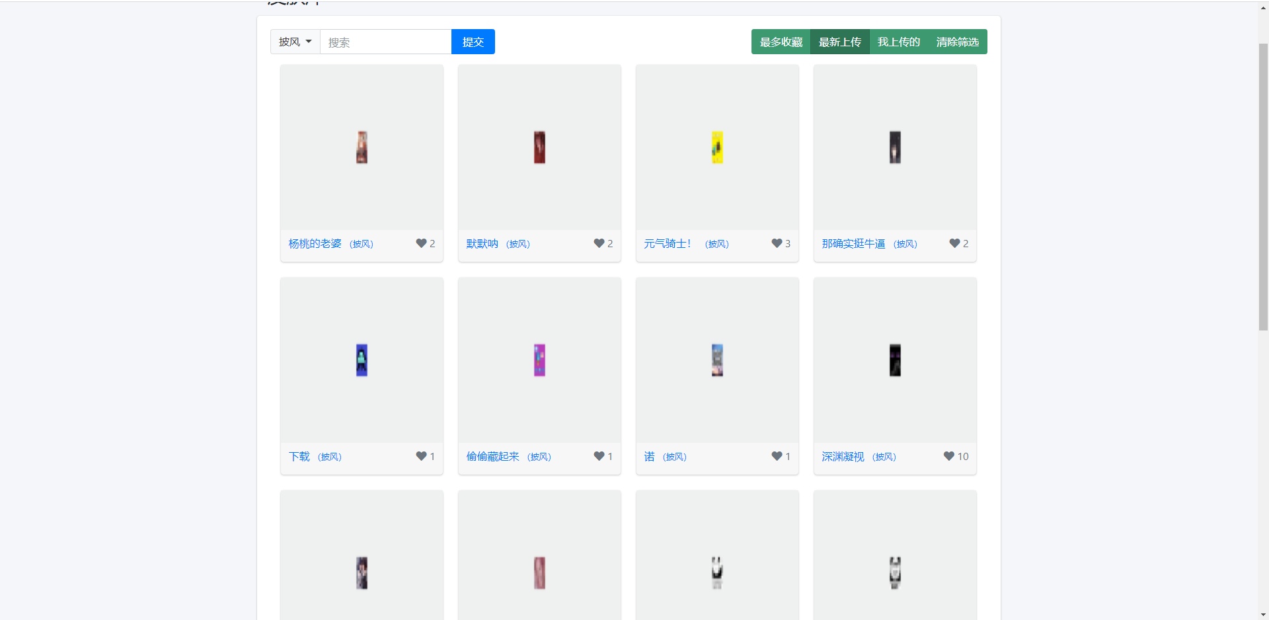1269x620 pixels.
Task: Click the scrollbar up arrow
Action: click(x=1263, y=8)
